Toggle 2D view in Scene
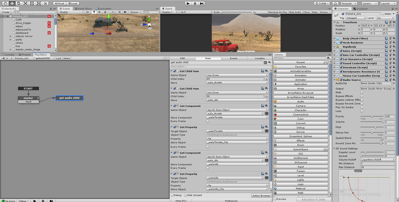This screenshot has height=202, width=399. (87, 12)
